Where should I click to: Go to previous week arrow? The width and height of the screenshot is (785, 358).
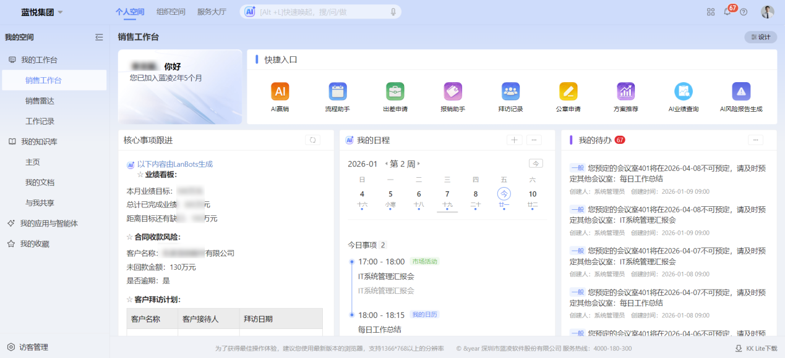[386, 164]
